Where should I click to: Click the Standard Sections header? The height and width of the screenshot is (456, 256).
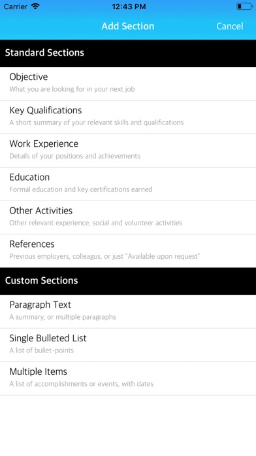128,53
